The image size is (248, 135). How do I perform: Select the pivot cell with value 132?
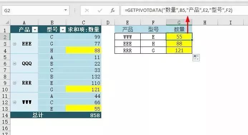(83, 77)
